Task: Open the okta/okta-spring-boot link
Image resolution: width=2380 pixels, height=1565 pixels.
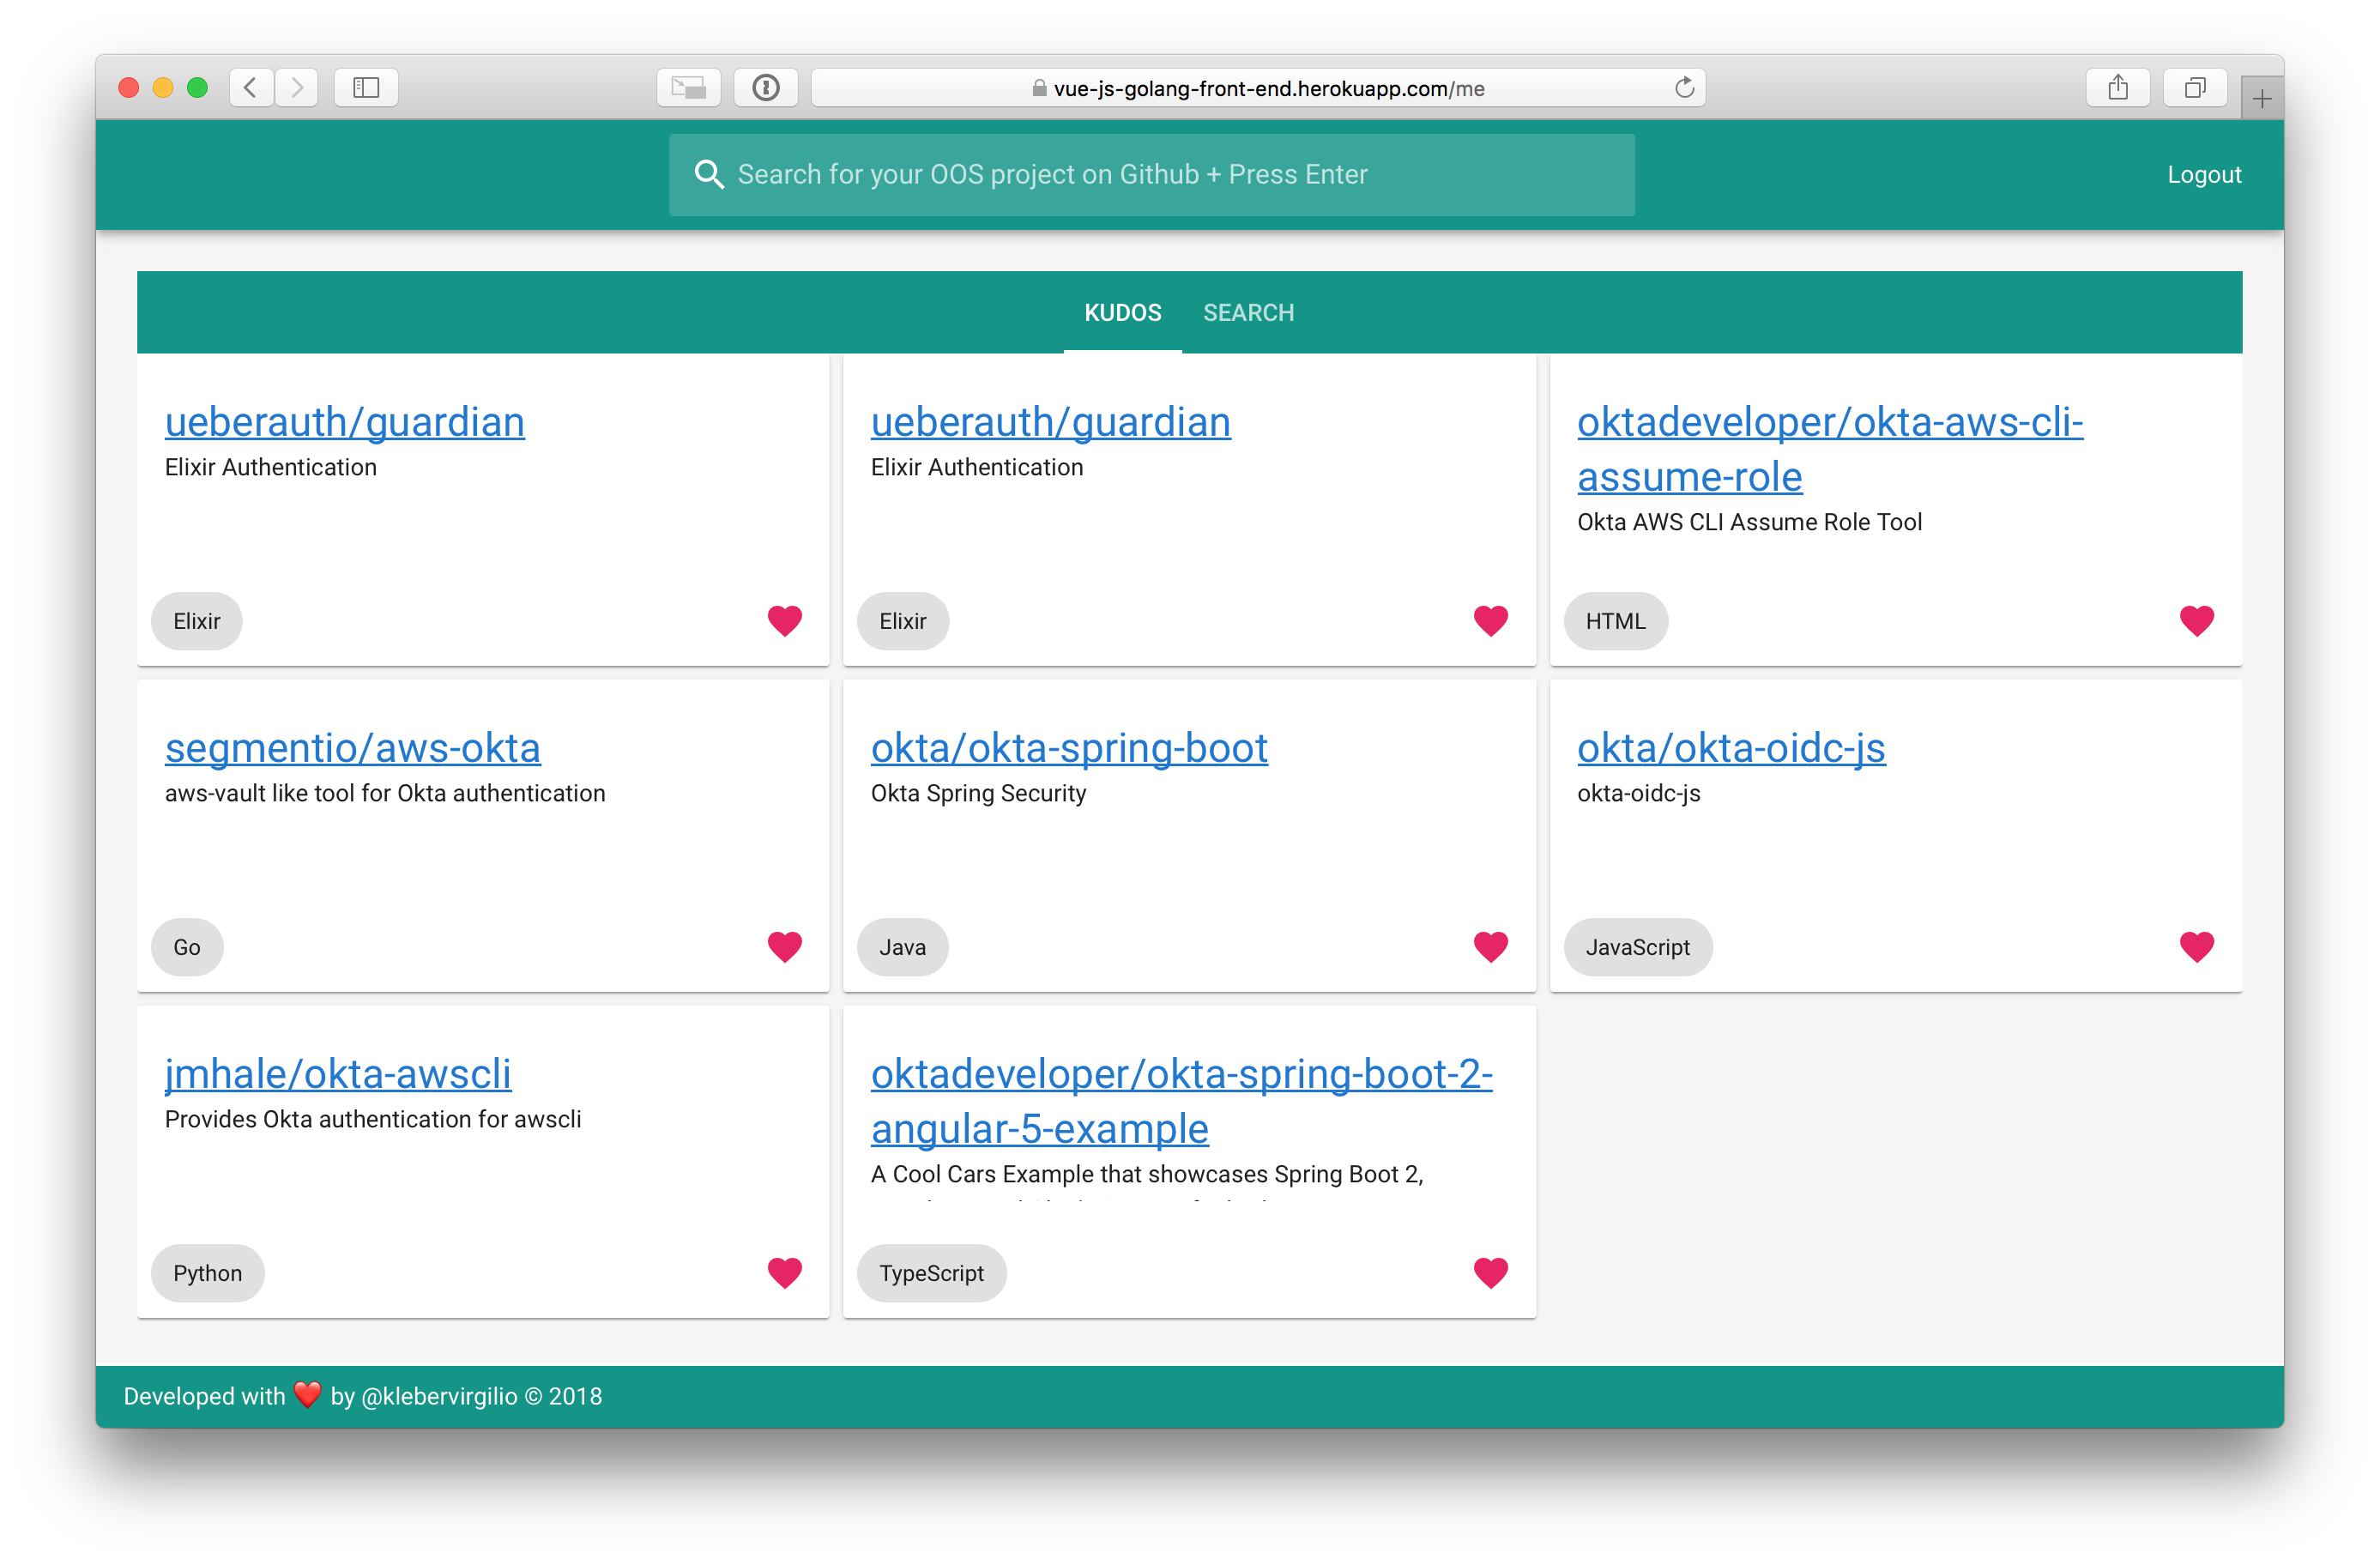Action: (x=1069, y=748)
